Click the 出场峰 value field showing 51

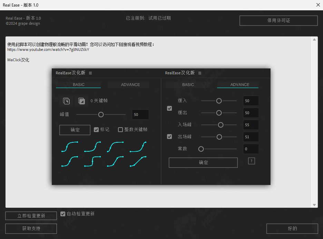pos(251,137)
